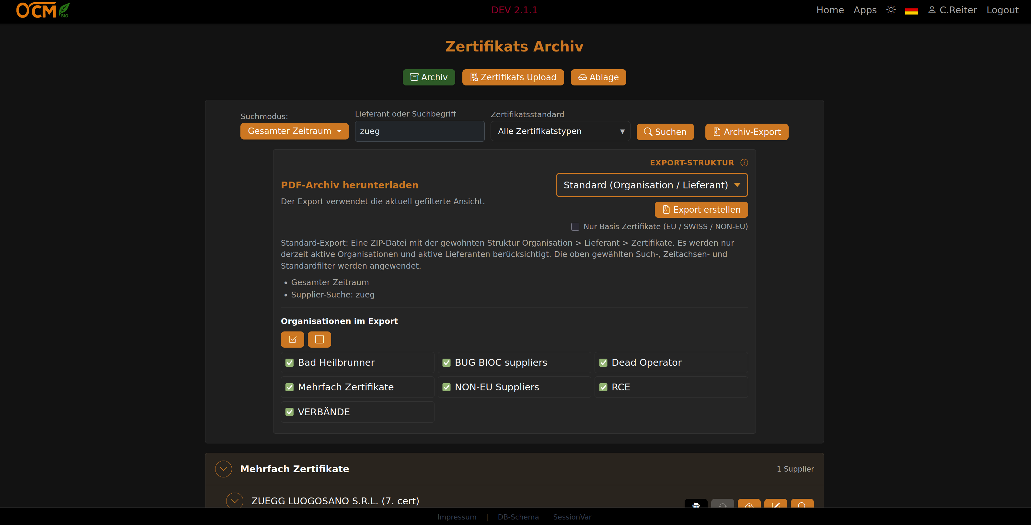Click the greyed refresh icon in ZUEGG row
Image resolution: width=1031 pixels, height=525 pixels.
tap(723, 504)
